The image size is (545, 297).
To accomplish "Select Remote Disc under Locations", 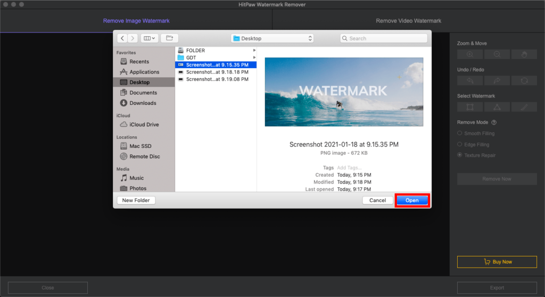I will 144,156.
